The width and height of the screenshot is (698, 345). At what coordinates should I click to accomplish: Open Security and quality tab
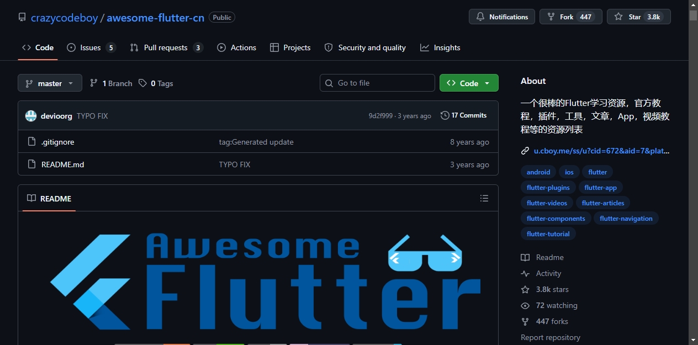pos(365,47)
